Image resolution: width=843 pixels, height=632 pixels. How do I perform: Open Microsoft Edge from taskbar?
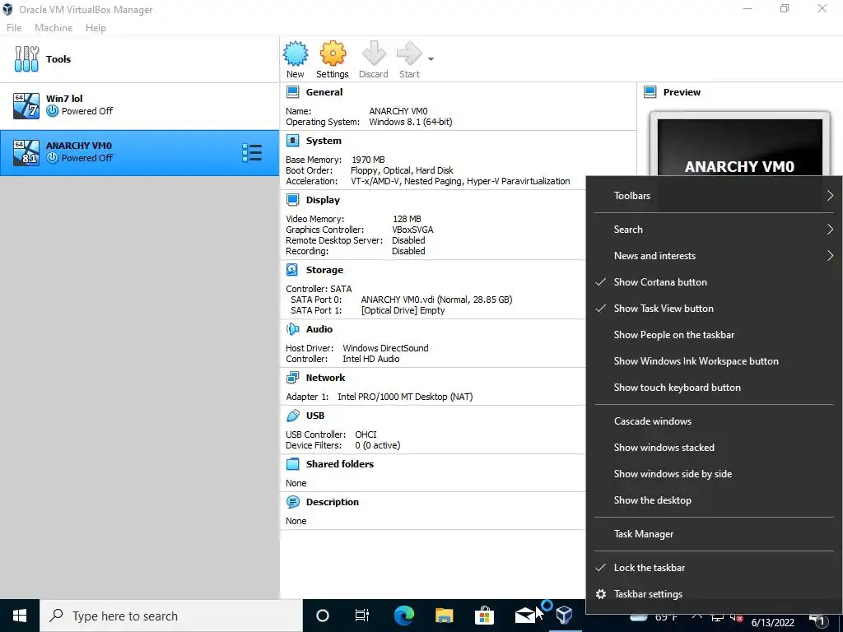[x=403, y=616]
